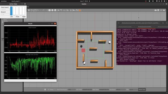The width and height of the screenshot is (168, 94).
Task: Click the Result window title bar
Action: (30, 24)
